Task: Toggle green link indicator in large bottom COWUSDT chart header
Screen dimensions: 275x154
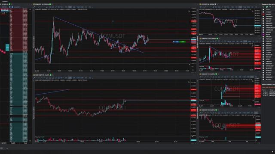Action: [51, 75]
